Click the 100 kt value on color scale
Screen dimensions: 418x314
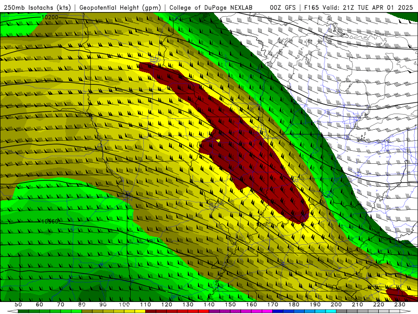(124, 305)
